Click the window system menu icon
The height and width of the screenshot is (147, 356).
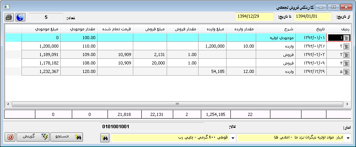click(x=7, y=7)
